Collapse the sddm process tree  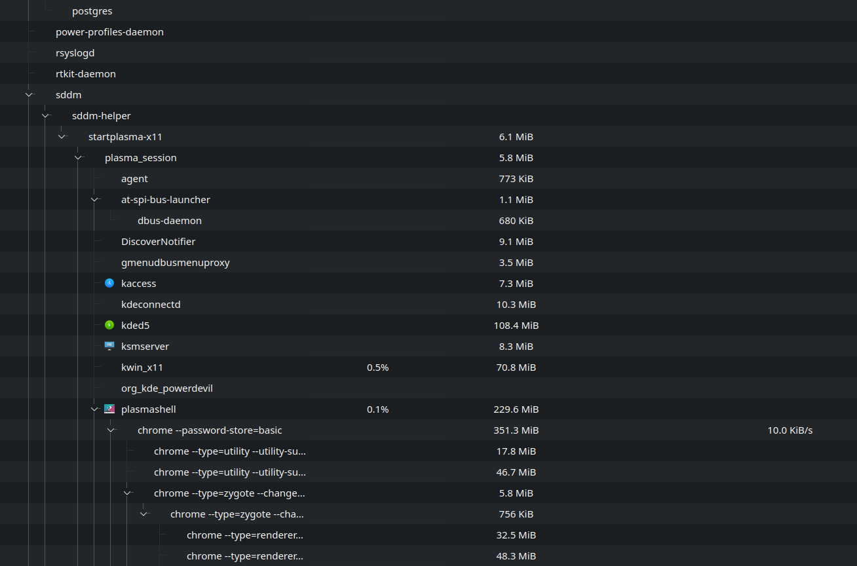29,94
